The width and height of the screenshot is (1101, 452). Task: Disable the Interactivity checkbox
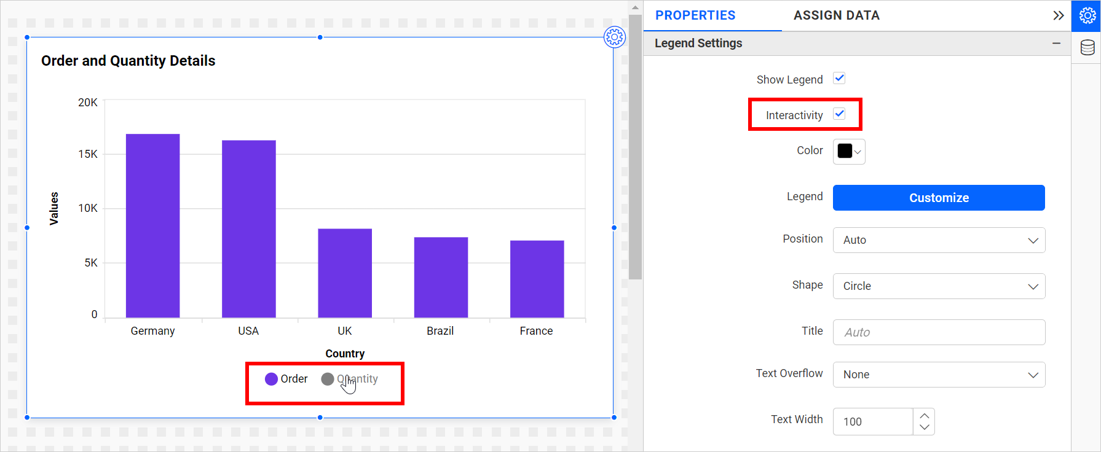(x=839, y=114)
